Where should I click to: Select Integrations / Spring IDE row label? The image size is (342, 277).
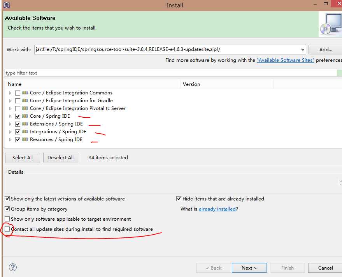click(x=58, y=132)
